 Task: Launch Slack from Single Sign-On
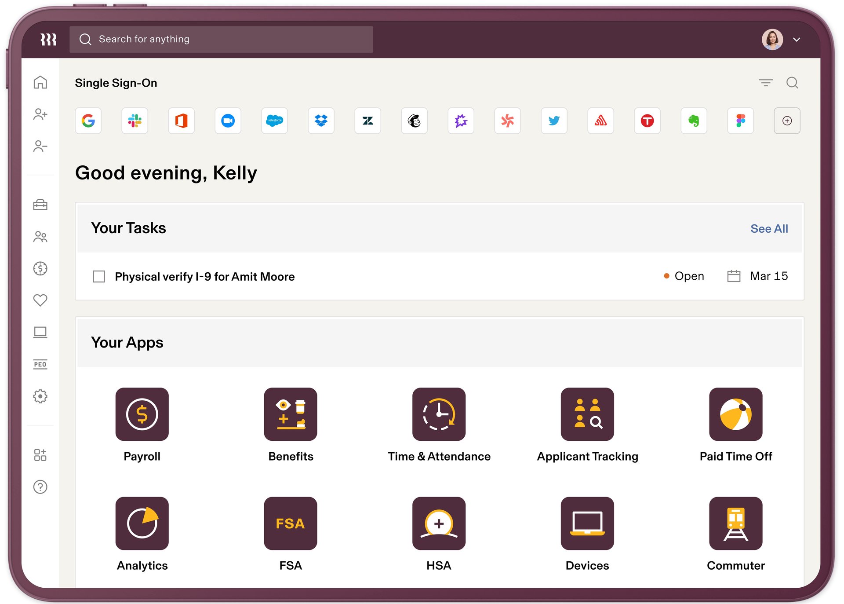point(135,121)
